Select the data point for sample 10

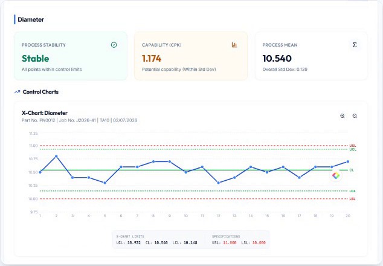pos(186,172)
